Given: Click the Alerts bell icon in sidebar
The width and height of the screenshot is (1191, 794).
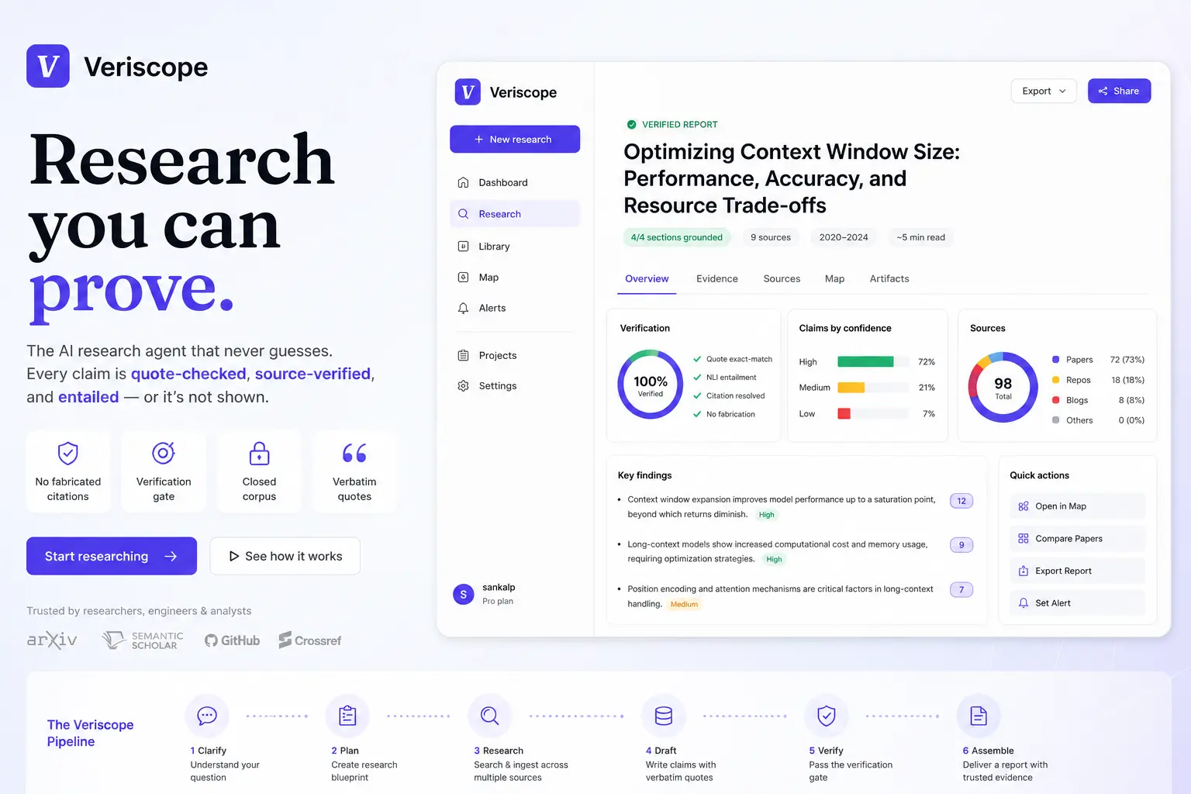Looking at the screenshot, I should pos(463,308).
